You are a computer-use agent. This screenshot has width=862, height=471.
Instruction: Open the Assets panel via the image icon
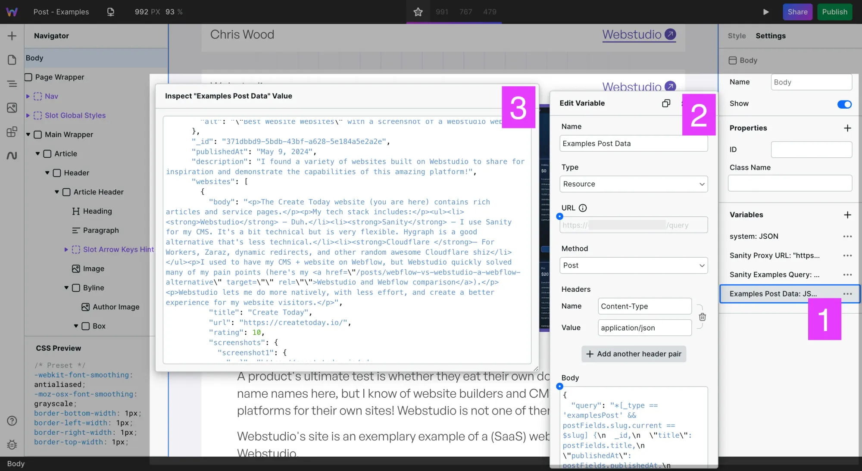pyautogui.click(x=12, y=108)
